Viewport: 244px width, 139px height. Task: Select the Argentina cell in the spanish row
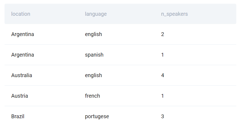(x=23, y=55)
